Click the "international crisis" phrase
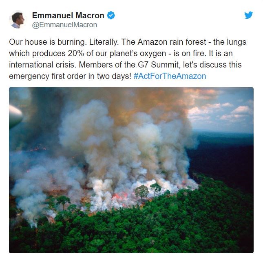 (x=42, y=65)
